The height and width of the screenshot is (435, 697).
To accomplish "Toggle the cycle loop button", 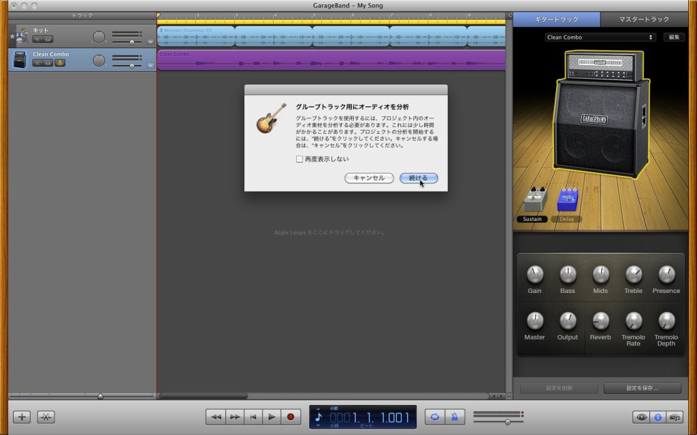I will point(435,417).
